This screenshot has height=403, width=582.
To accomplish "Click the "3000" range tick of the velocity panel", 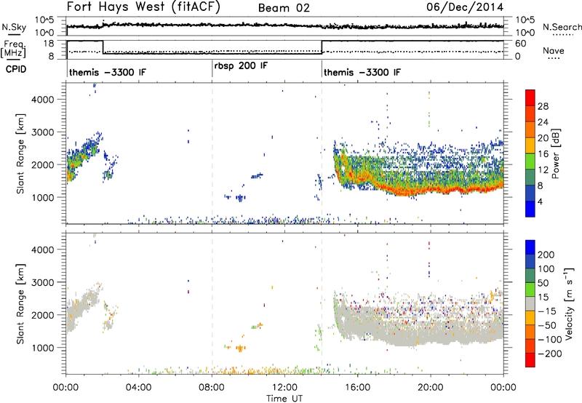I will 43,282.
